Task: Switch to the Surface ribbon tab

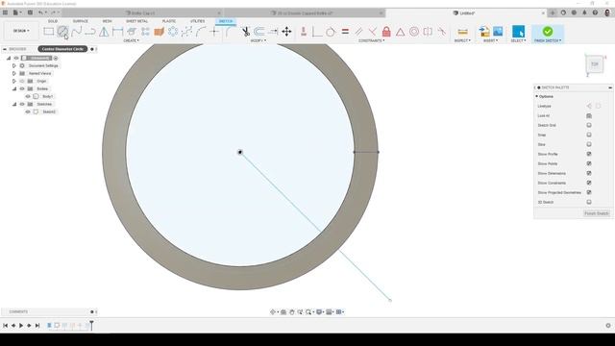Action: [x=81, y=21]
